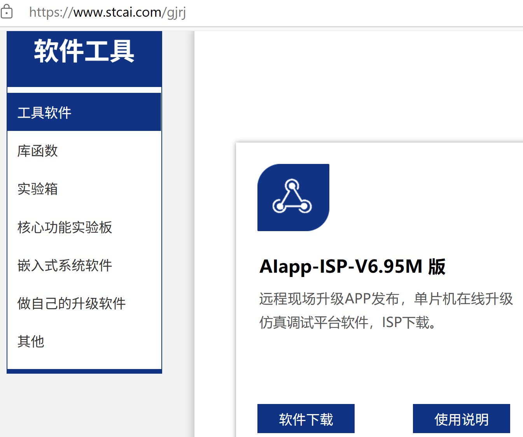This screenshot has width=523, height=437.
Task: Go to 核心功能实验板 category
Action: coord(84,227)
